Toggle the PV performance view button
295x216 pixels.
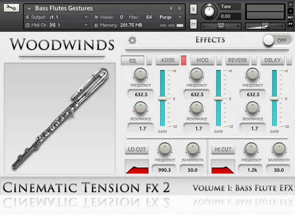click(x=290, y=24)
